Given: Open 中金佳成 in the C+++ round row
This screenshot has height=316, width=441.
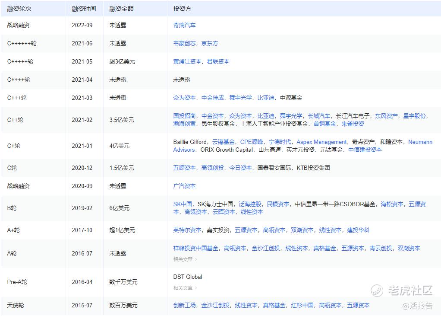Looking at the screenshot, I should point(212,98).
